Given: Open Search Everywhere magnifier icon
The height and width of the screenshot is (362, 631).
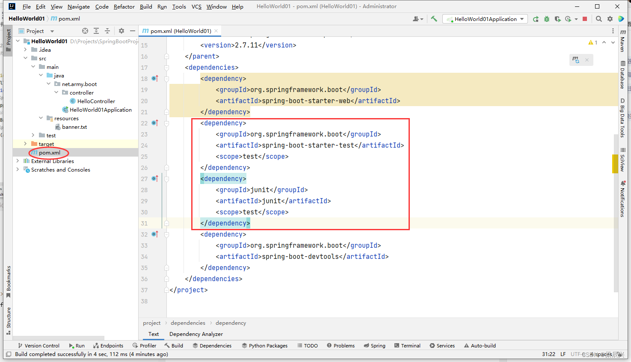Looking at the screenshot, I should pos(599,19).
